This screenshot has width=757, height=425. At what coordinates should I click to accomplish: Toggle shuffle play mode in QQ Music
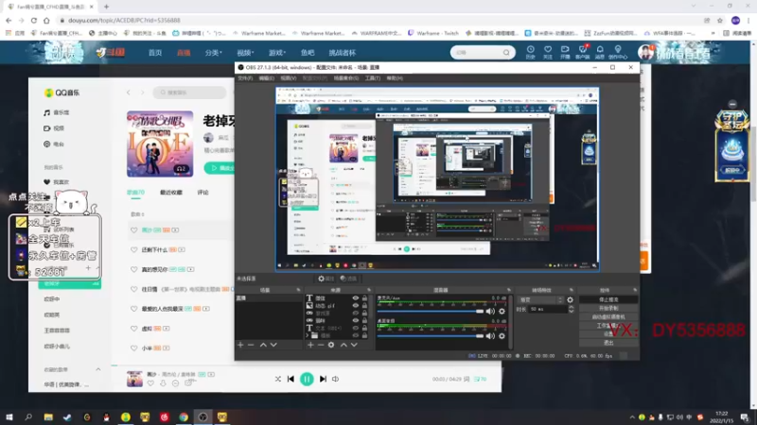point(277,380)
